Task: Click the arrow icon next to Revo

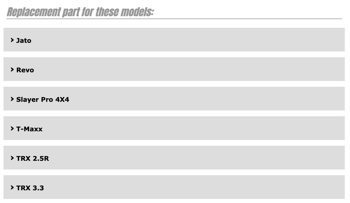Action: point(12,69)
